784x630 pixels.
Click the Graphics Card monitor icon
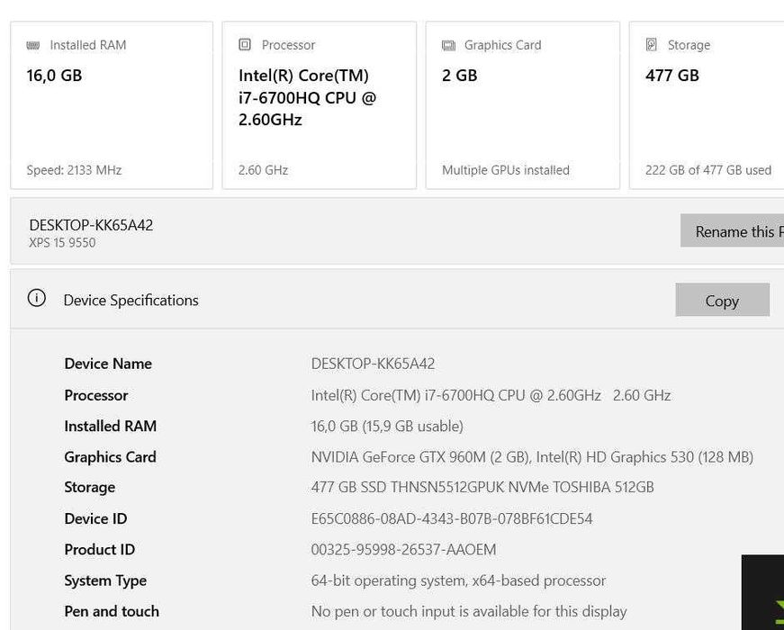pos(448,45)
